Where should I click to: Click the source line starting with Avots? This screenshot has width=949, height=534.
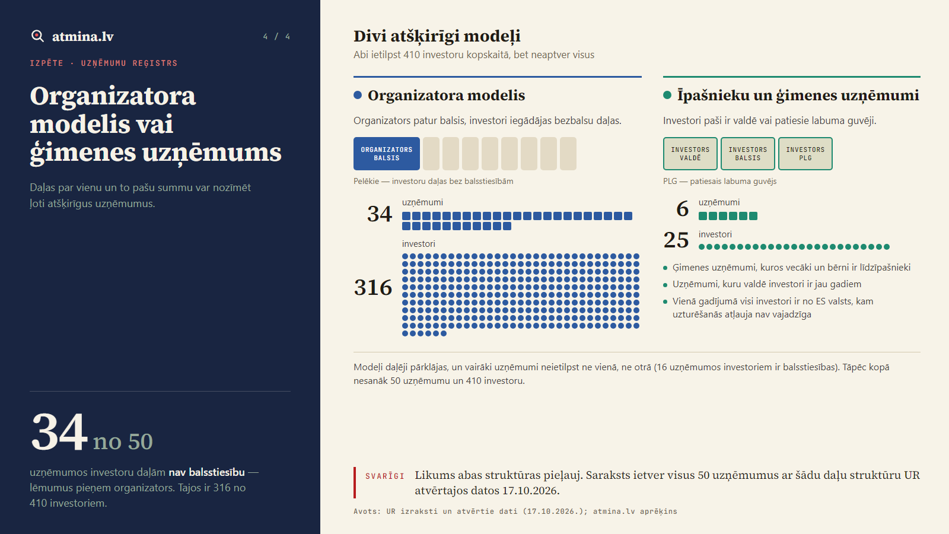pos(515,511)
